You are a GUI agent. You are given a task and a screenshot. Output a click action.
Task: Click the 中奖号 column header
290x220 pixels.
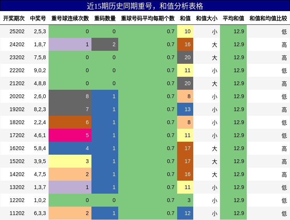[x=38, y=18]
